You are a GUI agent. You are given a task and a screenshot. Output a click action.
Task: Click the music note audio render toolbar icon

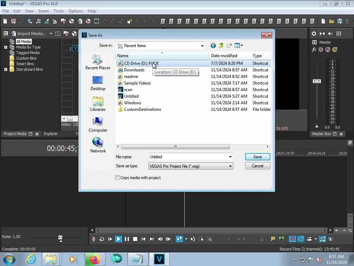pos(38,21)
